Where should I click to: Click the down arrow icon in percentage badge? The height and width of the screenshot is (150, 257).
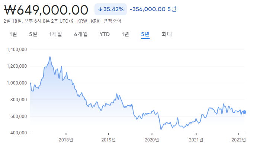pos(100,9)
